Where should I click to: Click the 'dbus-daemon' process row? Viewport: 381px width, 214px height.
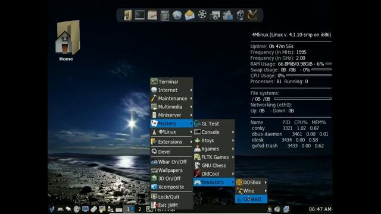pos(290,134)
